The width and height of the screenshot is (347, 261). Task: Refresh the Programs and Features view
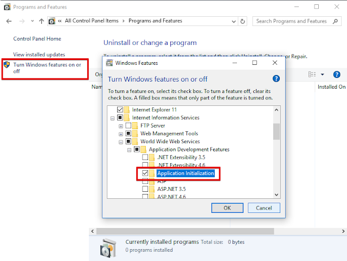243,22
